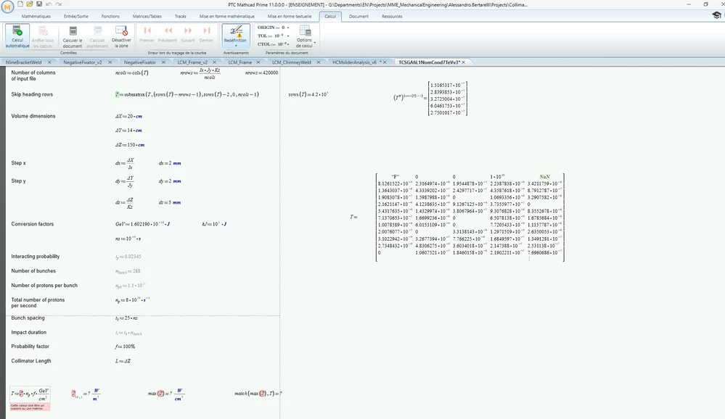
Task: Click the nrows = 420000 result
Action: tap(262, 73)
